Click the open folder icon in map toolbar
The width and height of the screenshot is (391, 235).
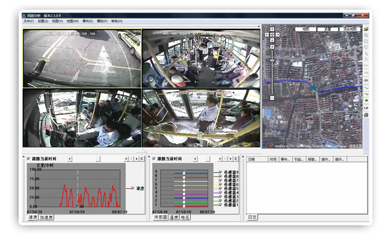coord(366,29)
